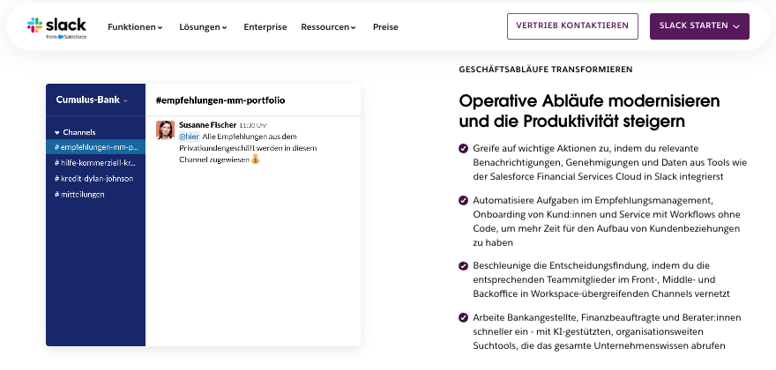Click the 'Geschäftsabläufe transformieren' label
The height and width of the screenshot is (370, 776).
click(546, 70)
